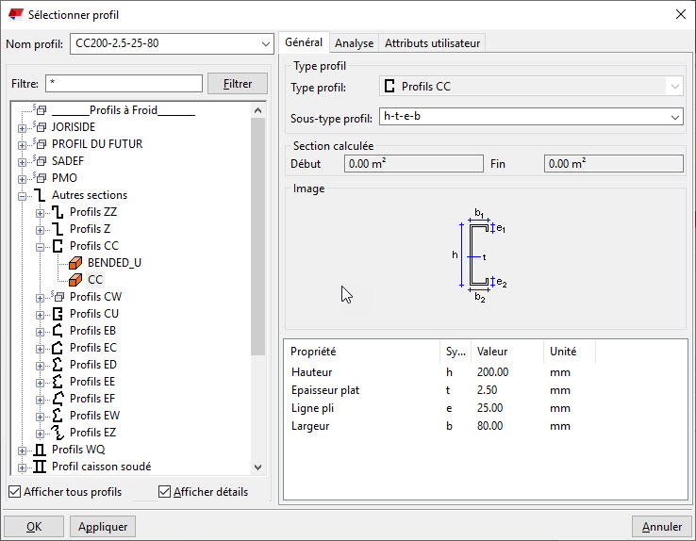The height and width of the screenshot is (541, 696).
Task: Click the Profils EF section icon
Action: click(58, 399)
